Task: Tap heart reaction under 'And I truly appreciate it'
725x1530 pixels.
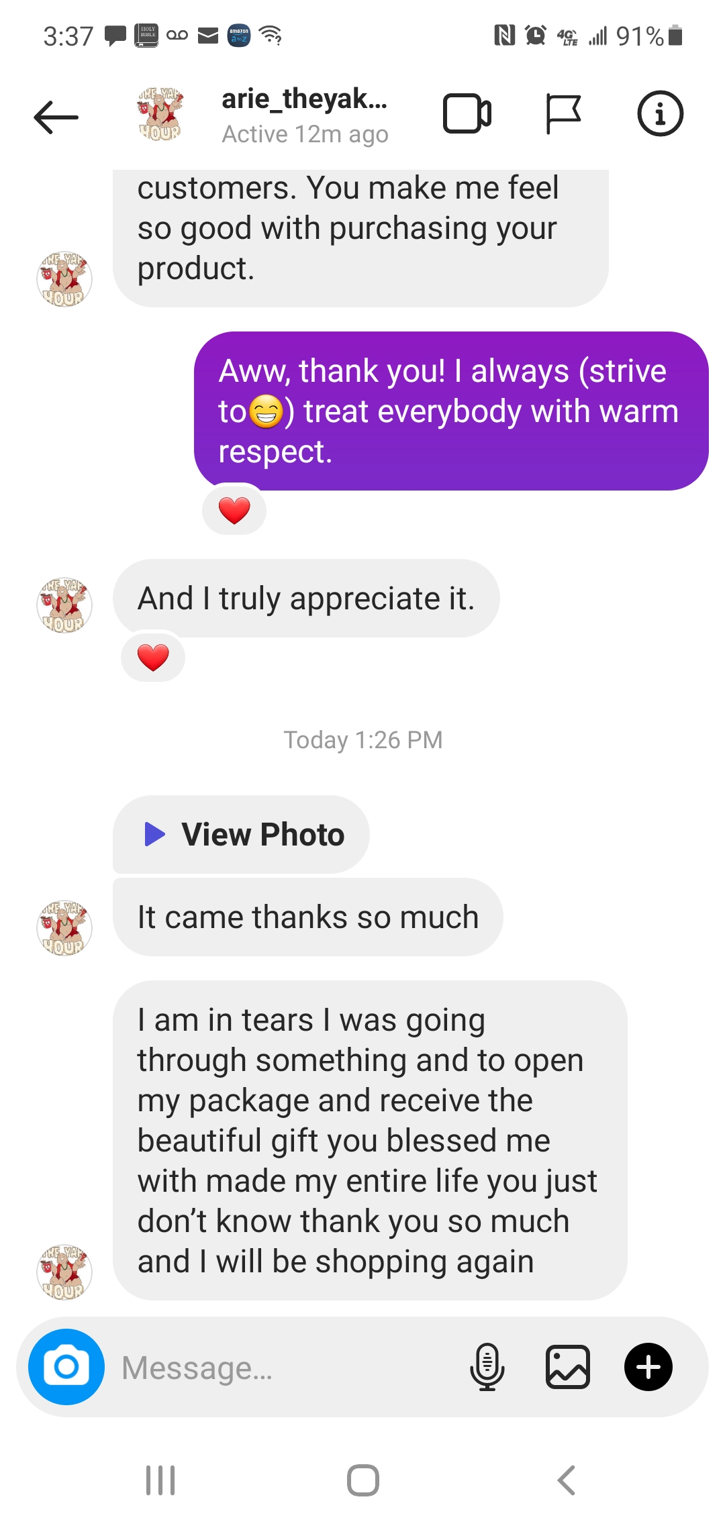Action: click(153, 658)
